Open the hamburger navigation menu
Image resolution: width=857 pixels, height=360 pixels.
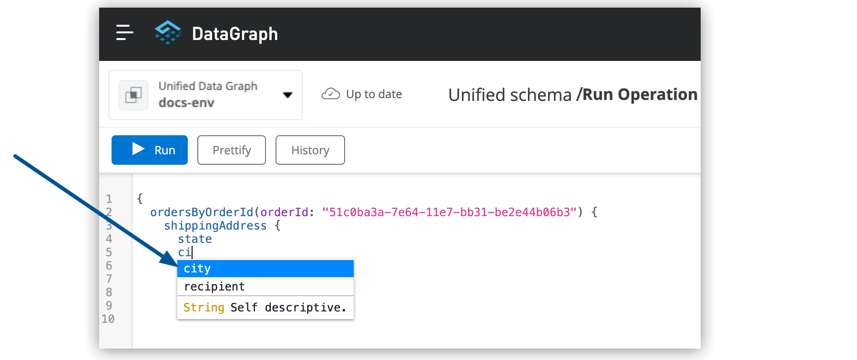[x=124, y=33]
